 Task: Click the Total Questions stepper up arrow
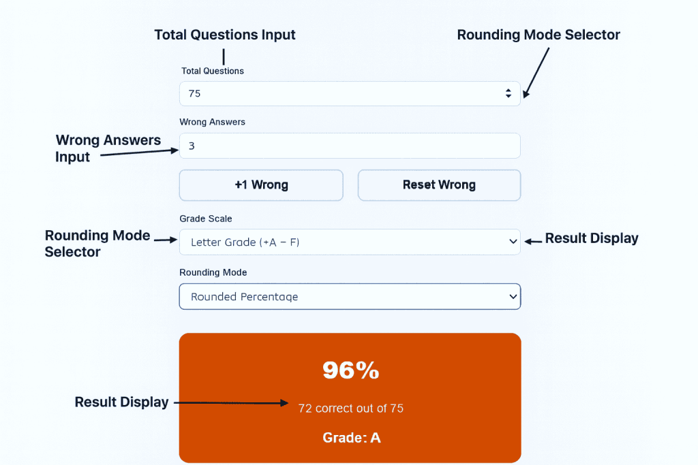509,91
